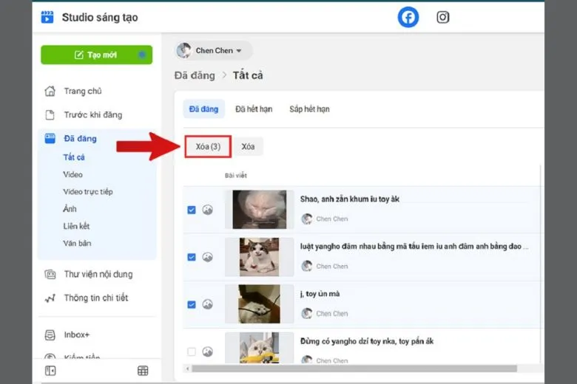Open cat thumbnail of 'luật yangho' post
This screenshot has width=577, height=384.
pyautogui.click(x=260, y=257)
